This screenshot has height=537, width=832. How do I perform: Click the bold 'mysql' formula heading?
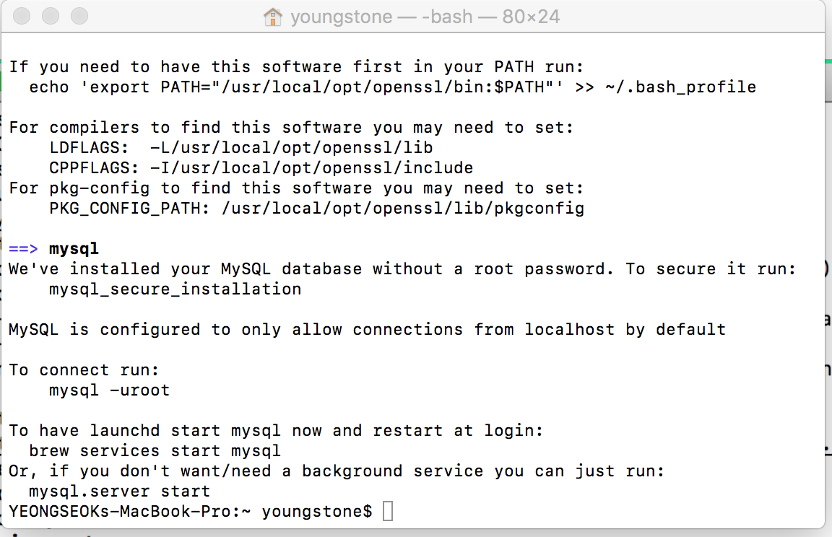coord(73,248)
